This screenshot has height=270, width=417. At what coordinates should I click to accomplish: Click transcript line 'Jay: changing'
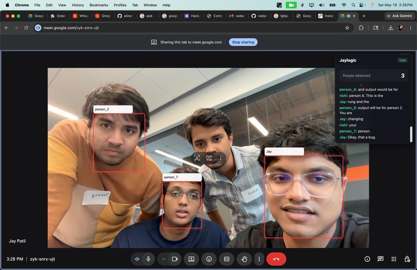pyautogui.click(x=351, y=119)
